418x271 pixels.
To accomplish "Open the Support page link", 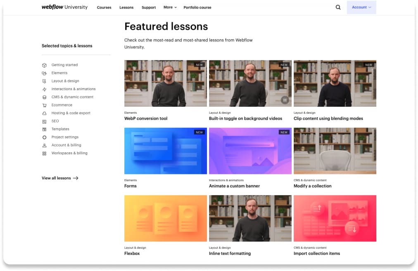I will [148, 7].
